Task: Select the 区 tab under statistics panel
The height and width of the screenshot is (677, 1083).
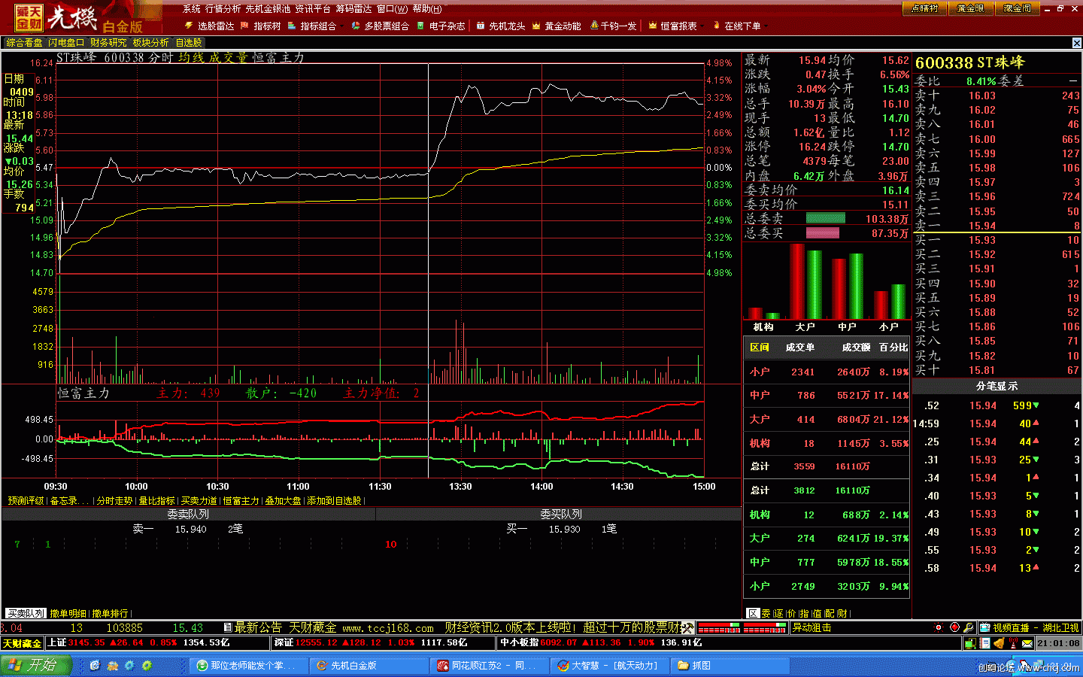Action: tap(753, 614)
